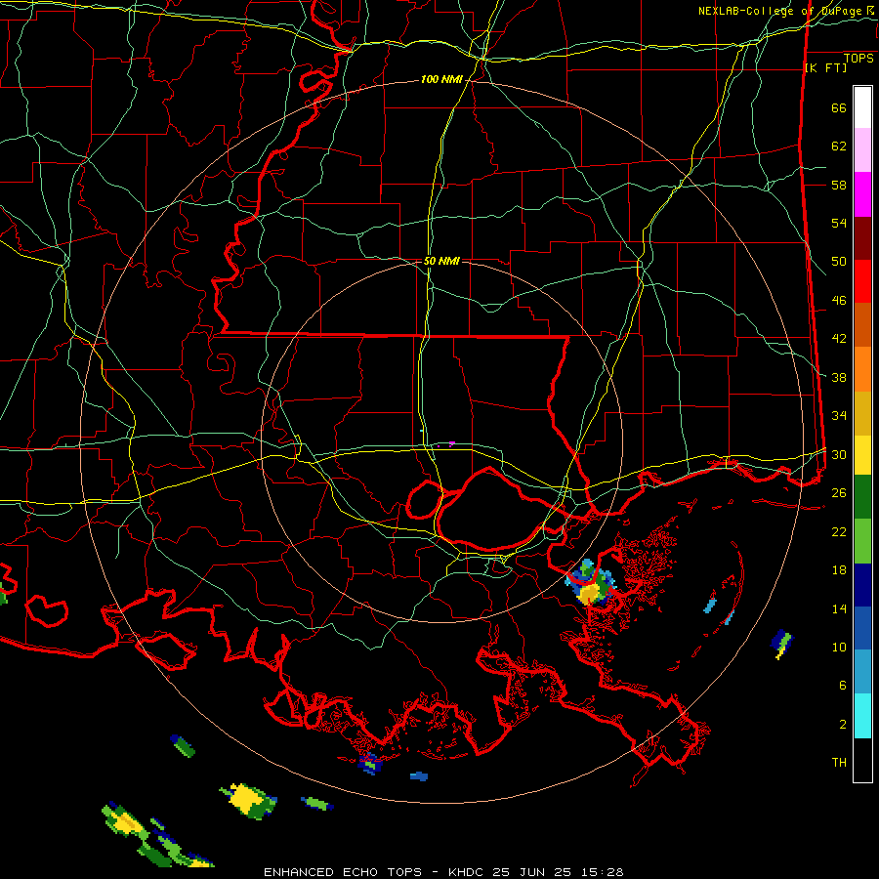This screenshot has width=879, height=879.
Task: Click the black TH threshold legend band
Action: tap(862, 760)
